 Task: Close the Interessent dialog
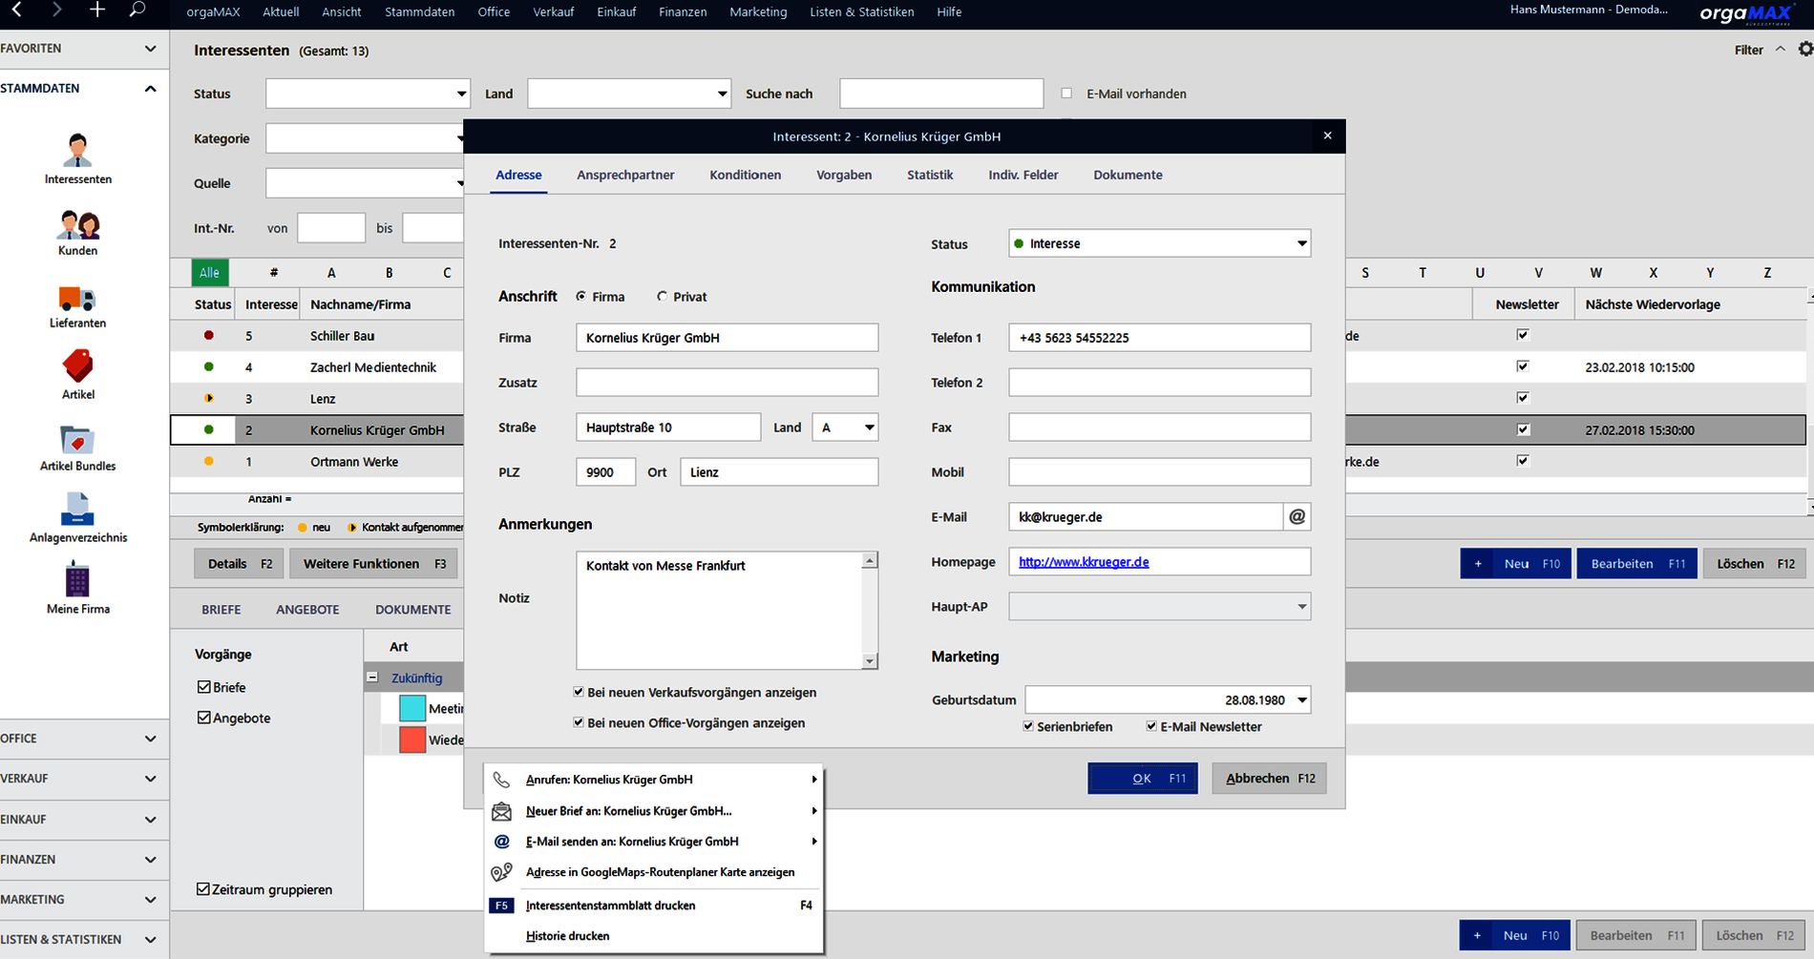(1327, 136)
